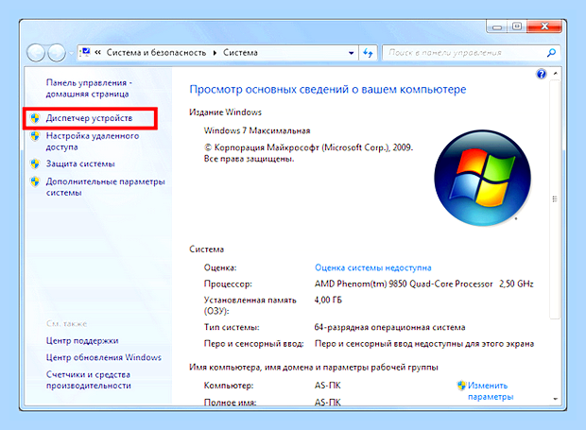Close the System window
The image size is (586, 430).
point(544,26)
